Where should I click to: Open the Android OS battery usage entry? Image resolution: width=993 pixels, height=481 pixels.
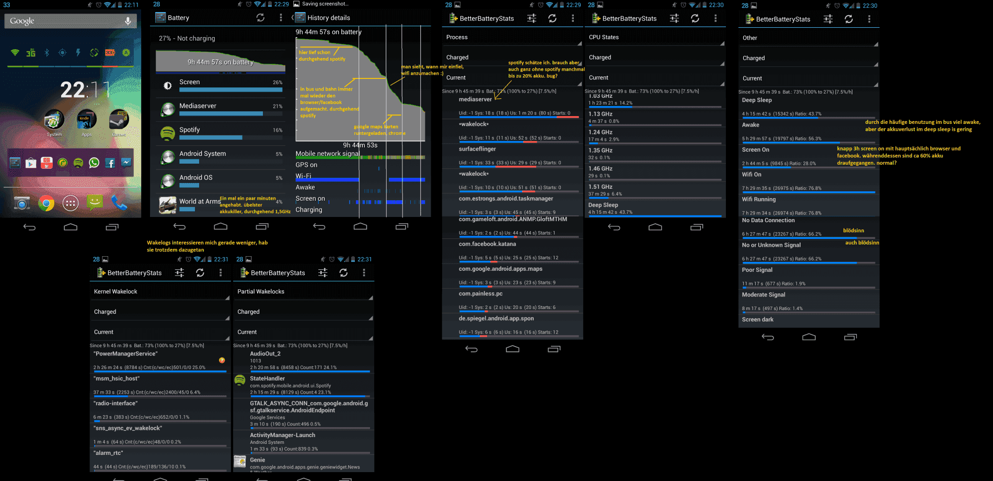[221, 181]
